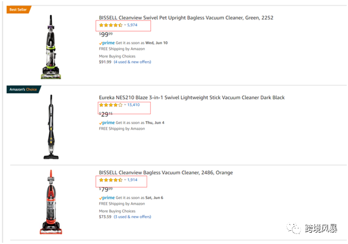
Task: Open the 13,410 reviews count link
Action: click(133, 105)
